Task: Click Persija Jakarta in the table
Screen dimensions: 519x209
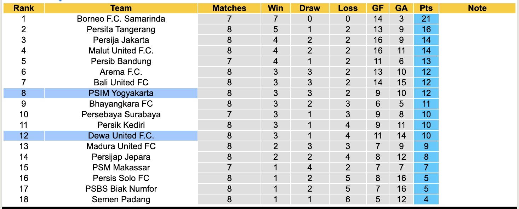Action: [121, 40]
